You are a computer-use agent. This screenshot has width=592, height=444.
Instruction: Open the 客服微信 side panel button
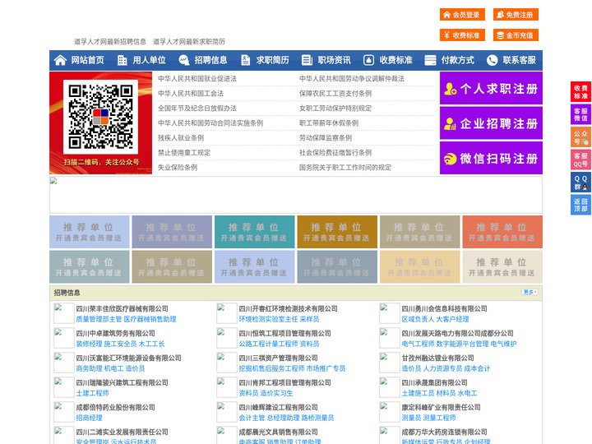tap(580, 114)
